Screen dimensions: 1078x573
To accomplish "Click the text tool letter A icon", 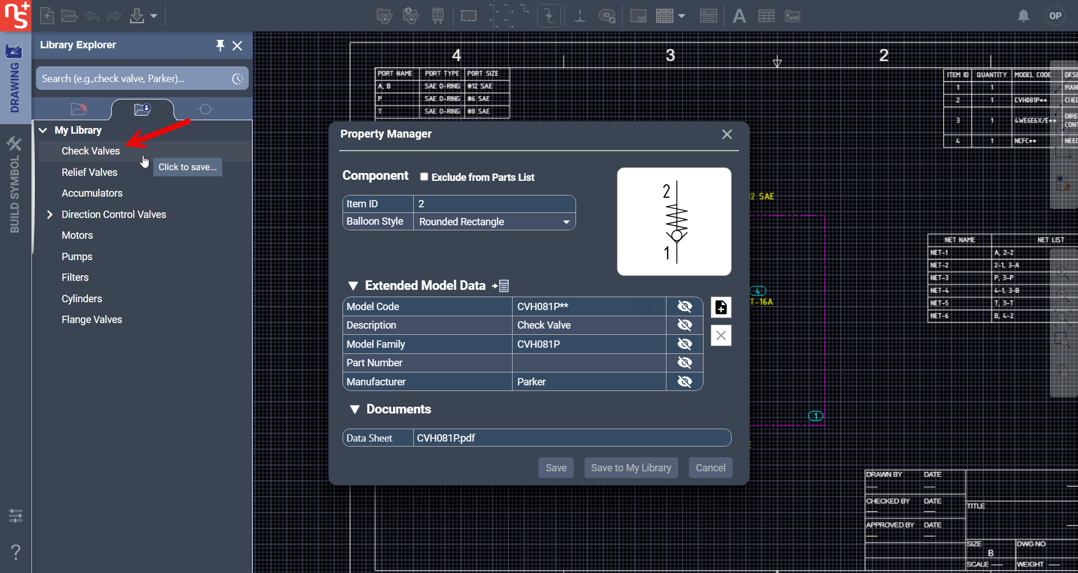I will (x=739, y=16).
